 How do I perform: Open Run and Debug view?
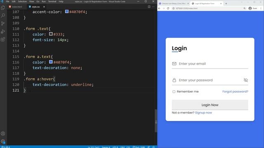point(3,31)
